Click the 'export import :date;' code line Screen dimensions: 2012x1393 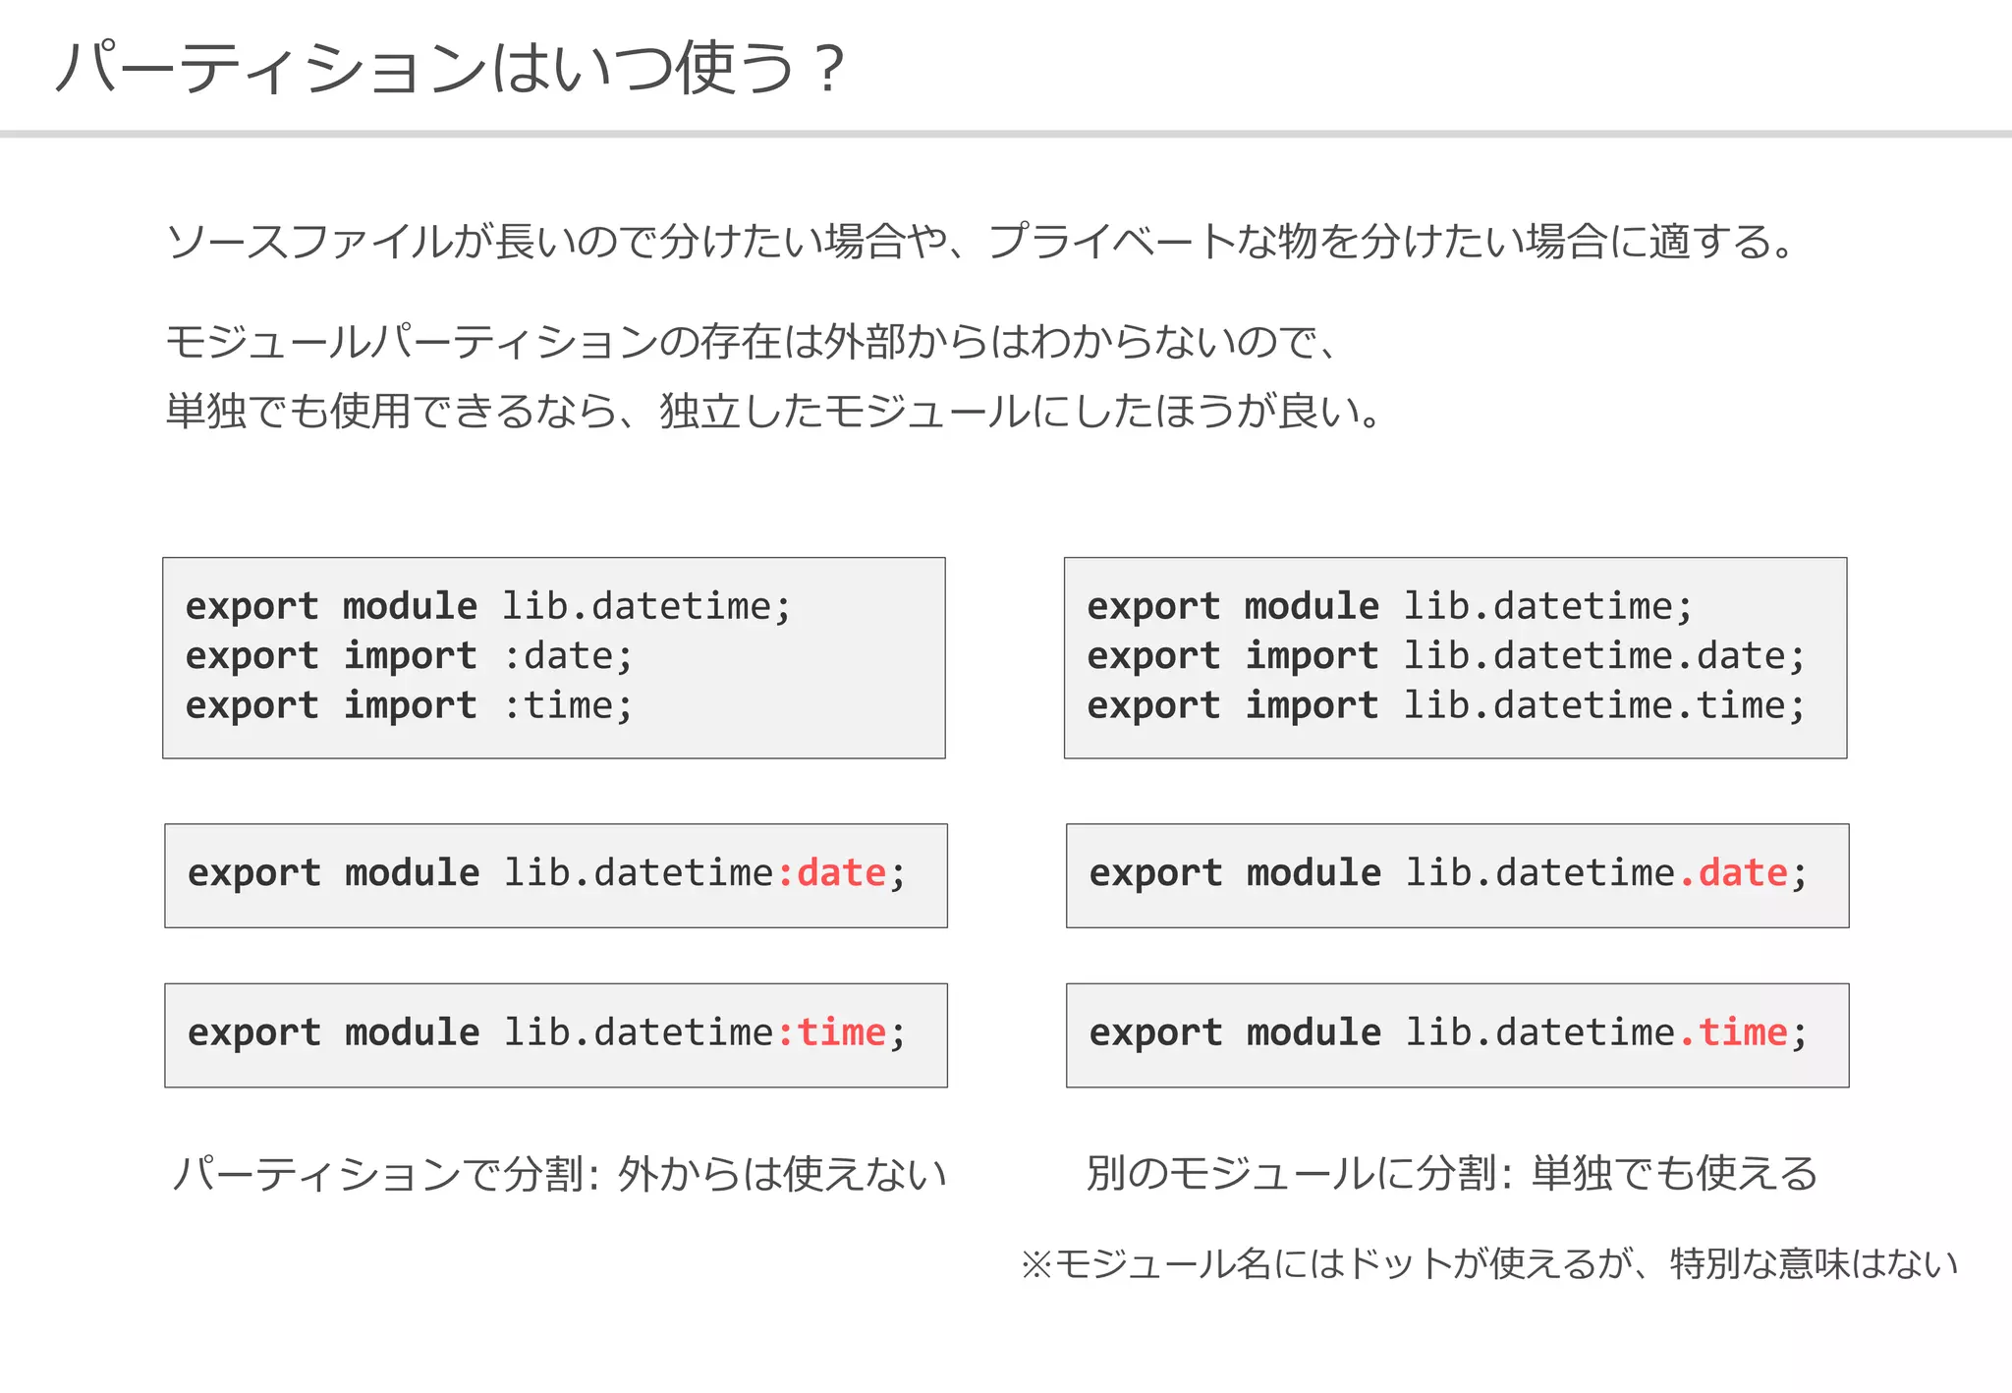click(410, 656)
